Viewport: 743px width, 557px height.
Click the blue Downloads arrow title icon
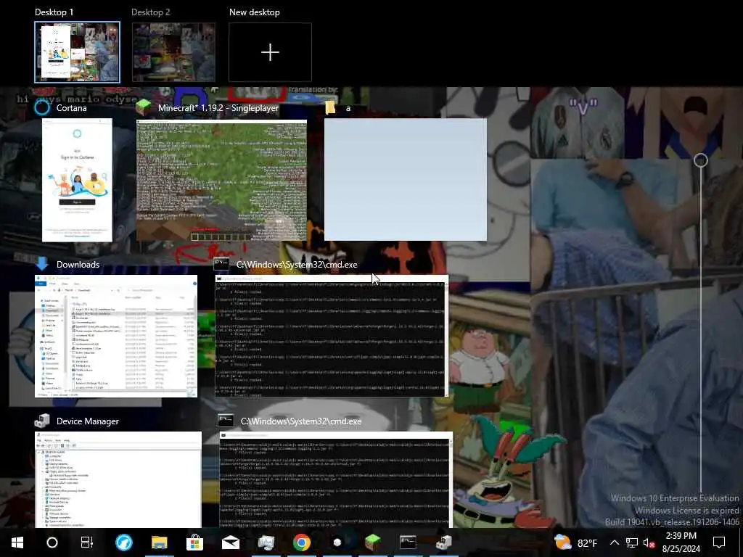(x=42, y=264)
